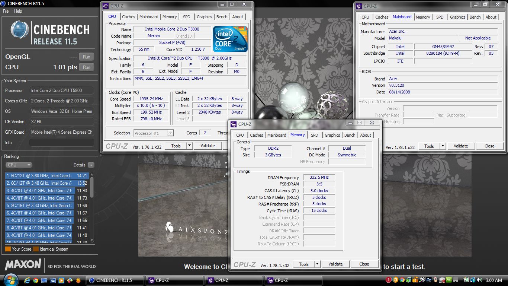Click the system clock showing 3:00 AM
508x286 pixels.
(x=494, y=280)
